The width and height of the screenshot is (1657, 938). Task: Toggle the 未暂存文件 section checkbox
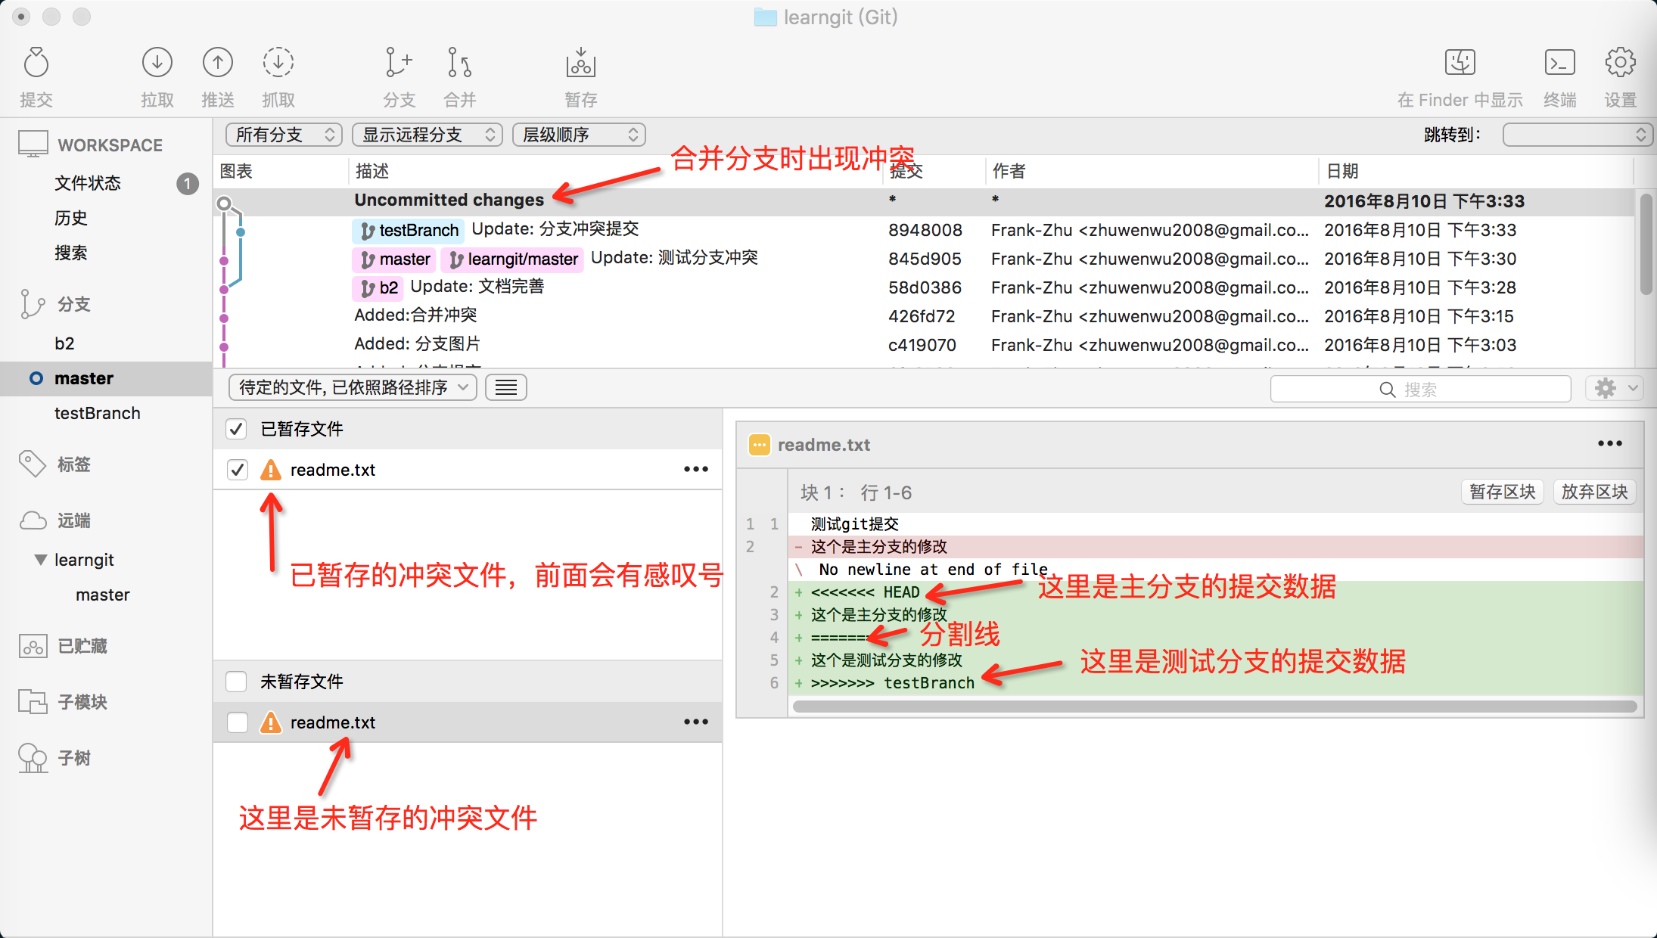coord(236,682)
